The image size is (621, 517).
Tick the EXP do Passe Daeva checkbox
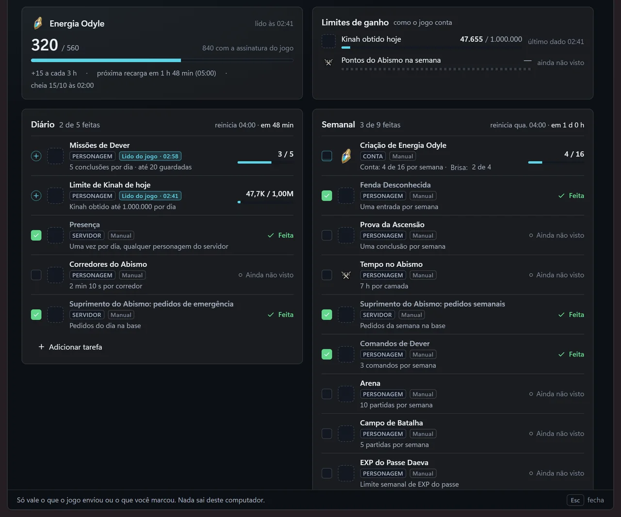[327, 473]
